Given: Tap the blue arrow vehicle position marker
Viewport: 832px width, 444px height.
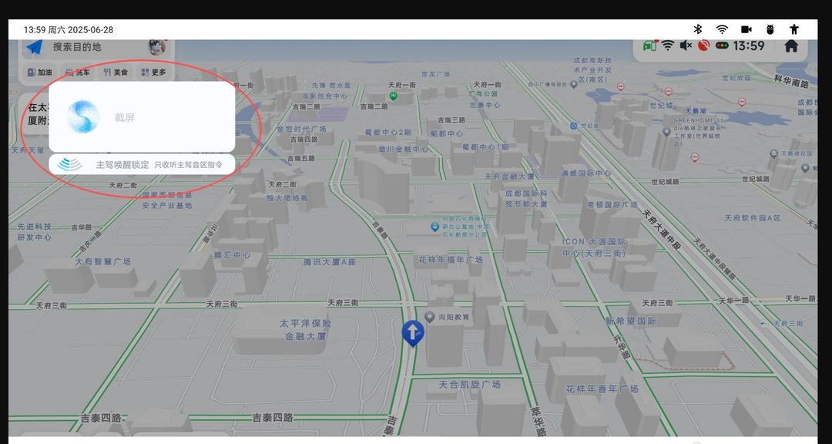Looking at the screenshot, I should [x=413, y=333].
